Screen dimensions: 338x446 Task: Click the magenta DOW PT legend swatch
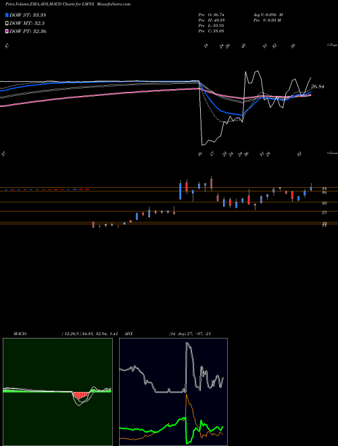coord(7,31)
